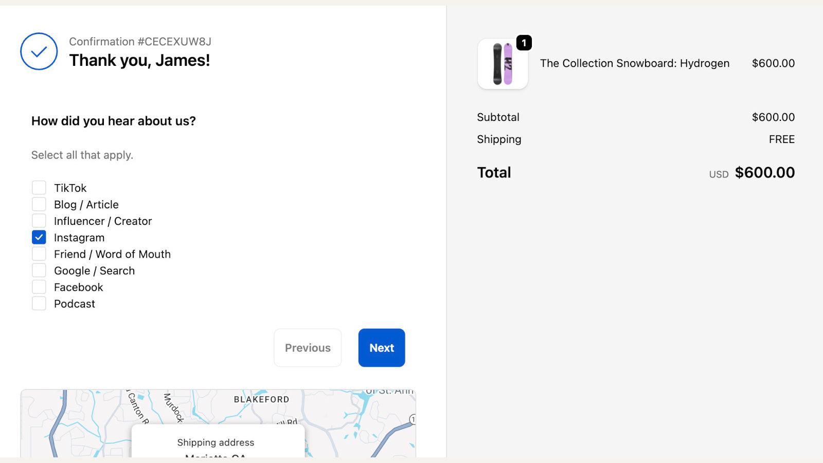Screen dimensions: 823x463
Task: Click the Next button
Action: point(381,348)
